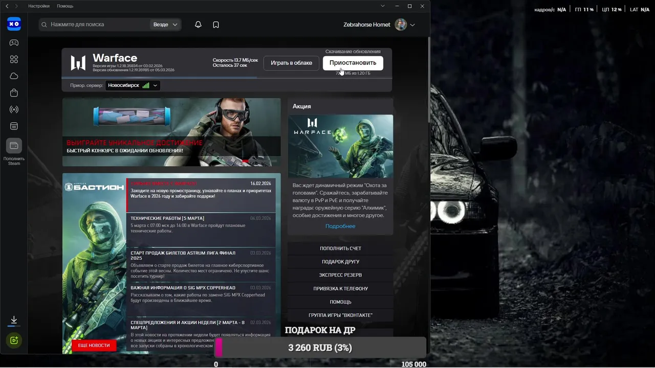
Task: Click the Steam wallet top-up icon
Action: pyautogui.click(x=14, y=146)
